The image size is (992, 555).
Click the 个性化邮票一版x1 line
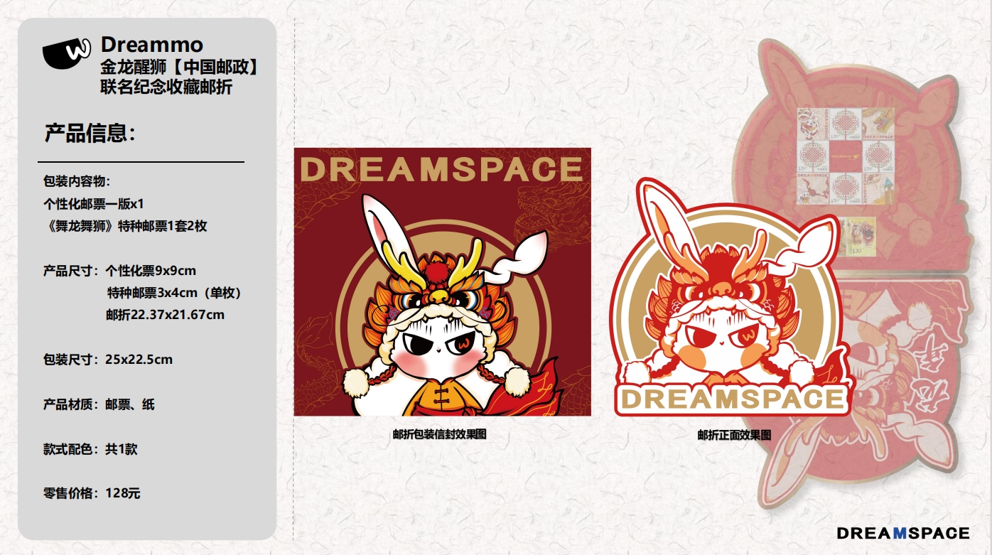pyautogui.click(x=94, y=204)
